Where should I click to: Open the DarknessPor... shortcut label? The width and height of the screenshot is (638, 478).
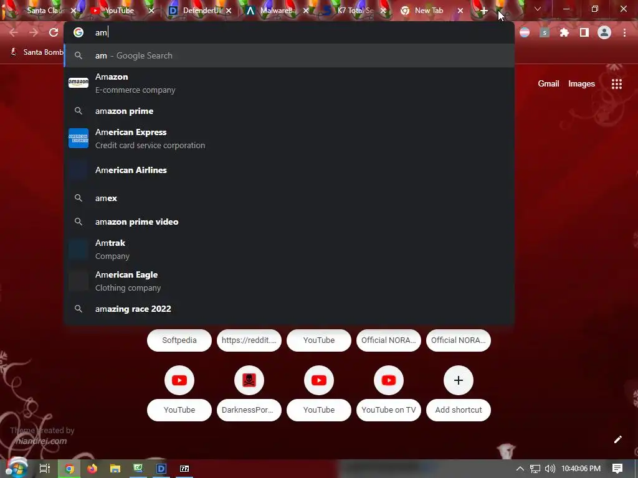249,410
